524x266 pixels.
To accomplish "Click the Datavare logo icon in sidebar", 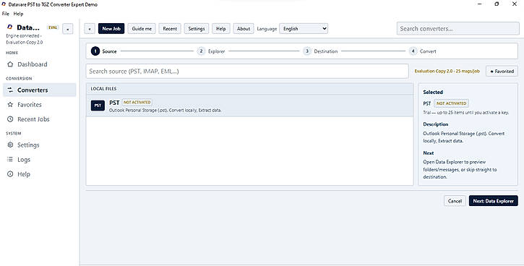I will (x=9, y=27).
